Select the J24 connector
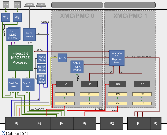 117,103
